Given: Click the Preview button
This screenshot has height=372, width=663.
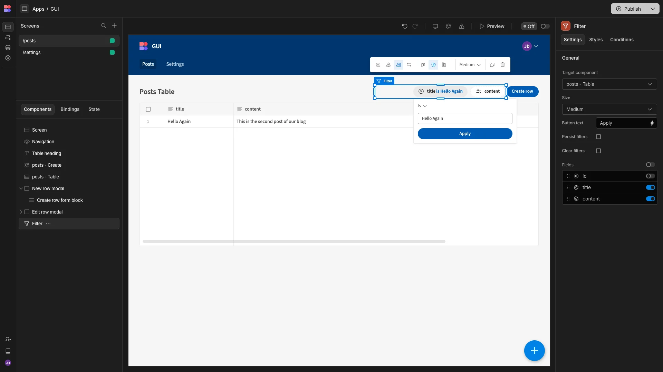Looking at the screenshot, I should tap(492, 26).
